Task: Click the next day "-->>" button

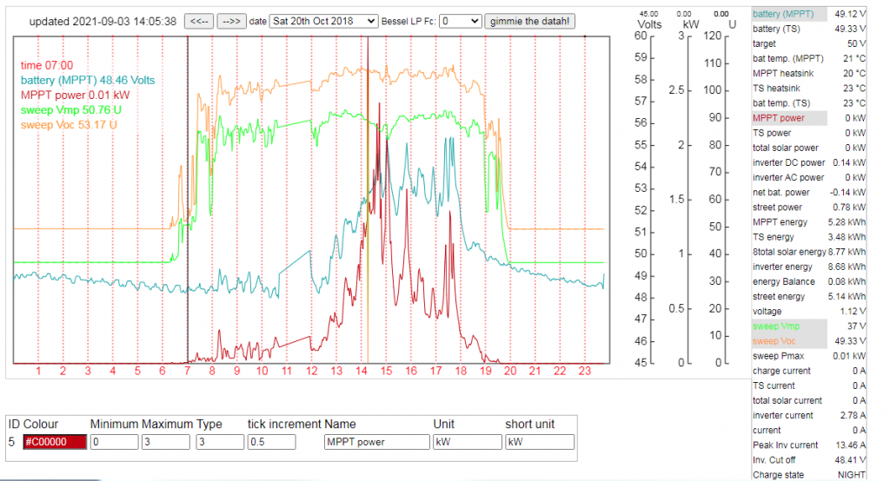Action: click(x=230, y=21)
